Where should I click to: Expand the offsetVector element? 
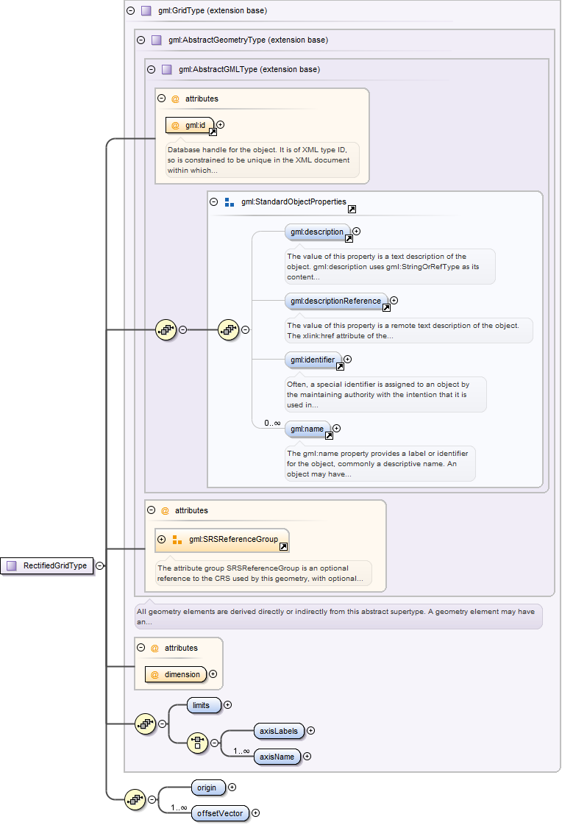tap(255, 813)
